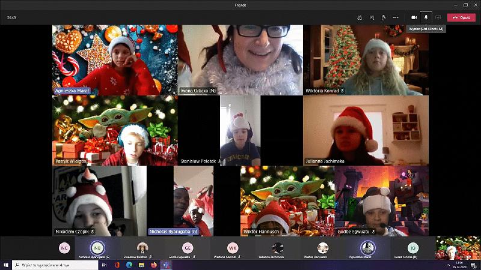481x270 pixels.
Task: Open the participants list icon
Action: [x=360, y=18]
